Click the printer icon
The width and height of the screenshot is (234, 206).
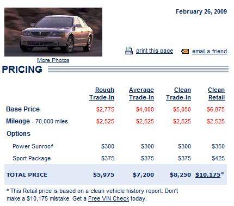click(x=129, y=51)
